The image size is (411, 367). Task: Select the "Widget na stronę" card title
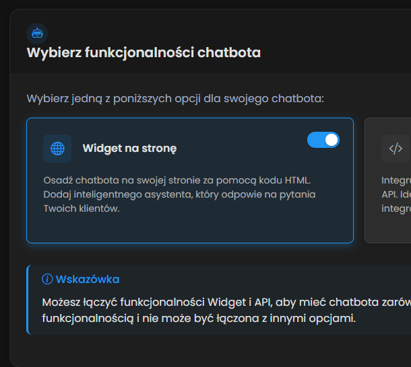coord(129,149)
